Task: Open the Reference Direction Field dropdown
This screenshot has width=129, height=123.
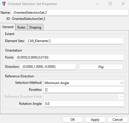Action: [84, 97]
